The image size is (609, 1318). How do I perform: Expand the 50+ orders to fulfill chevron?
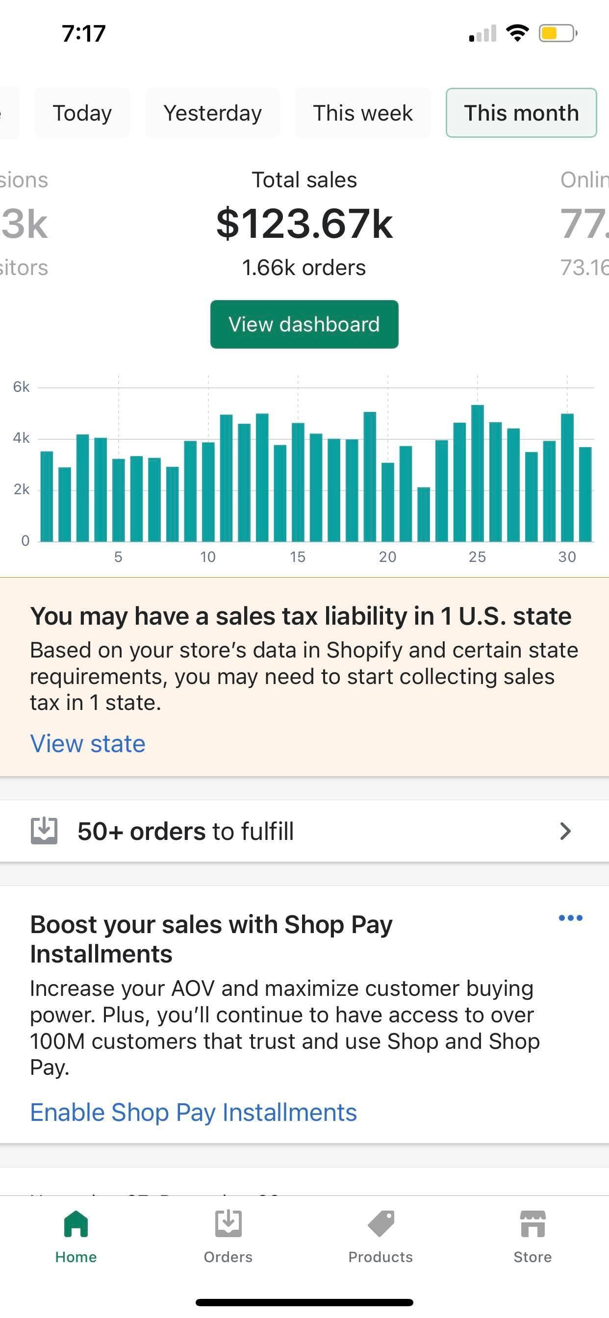pos(565,831)
